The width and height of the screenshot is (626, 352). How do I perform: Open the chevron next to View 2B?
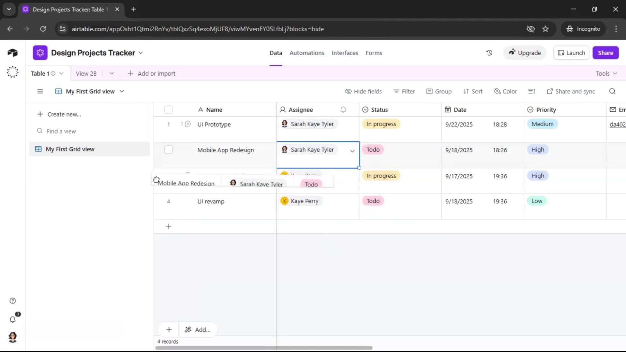click(x=112, y=74)
